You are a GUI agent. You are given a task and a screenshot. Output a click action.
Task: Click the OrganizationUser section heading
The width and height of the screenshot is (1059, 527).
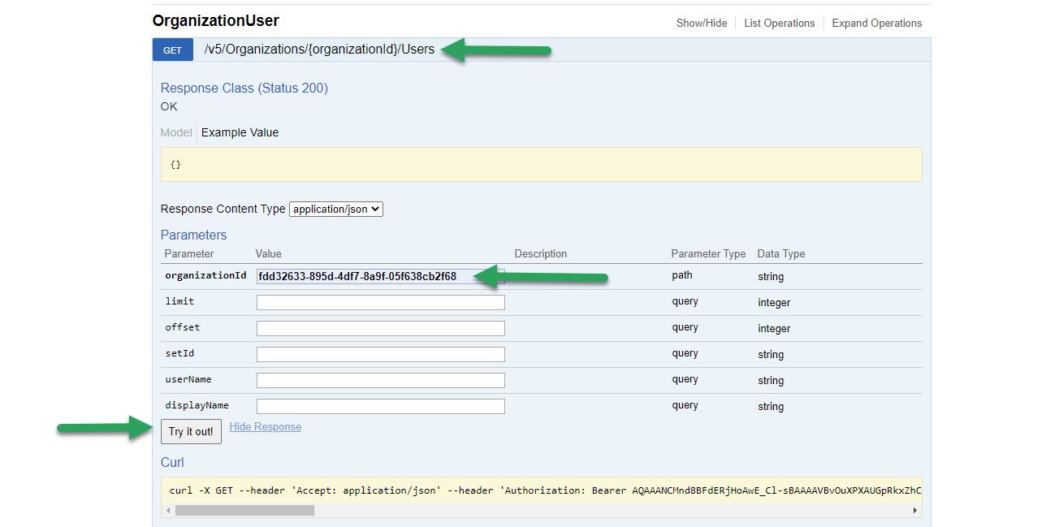[216, 21]
